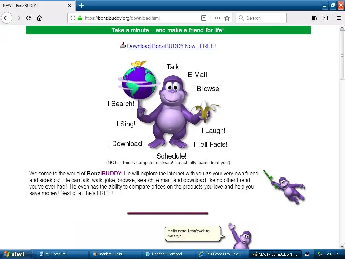The width and height of the screenshot is (345, 259).
Task: Select the NEW! - BonziBUDDY! browser tab
Action: tap(37, 6)
